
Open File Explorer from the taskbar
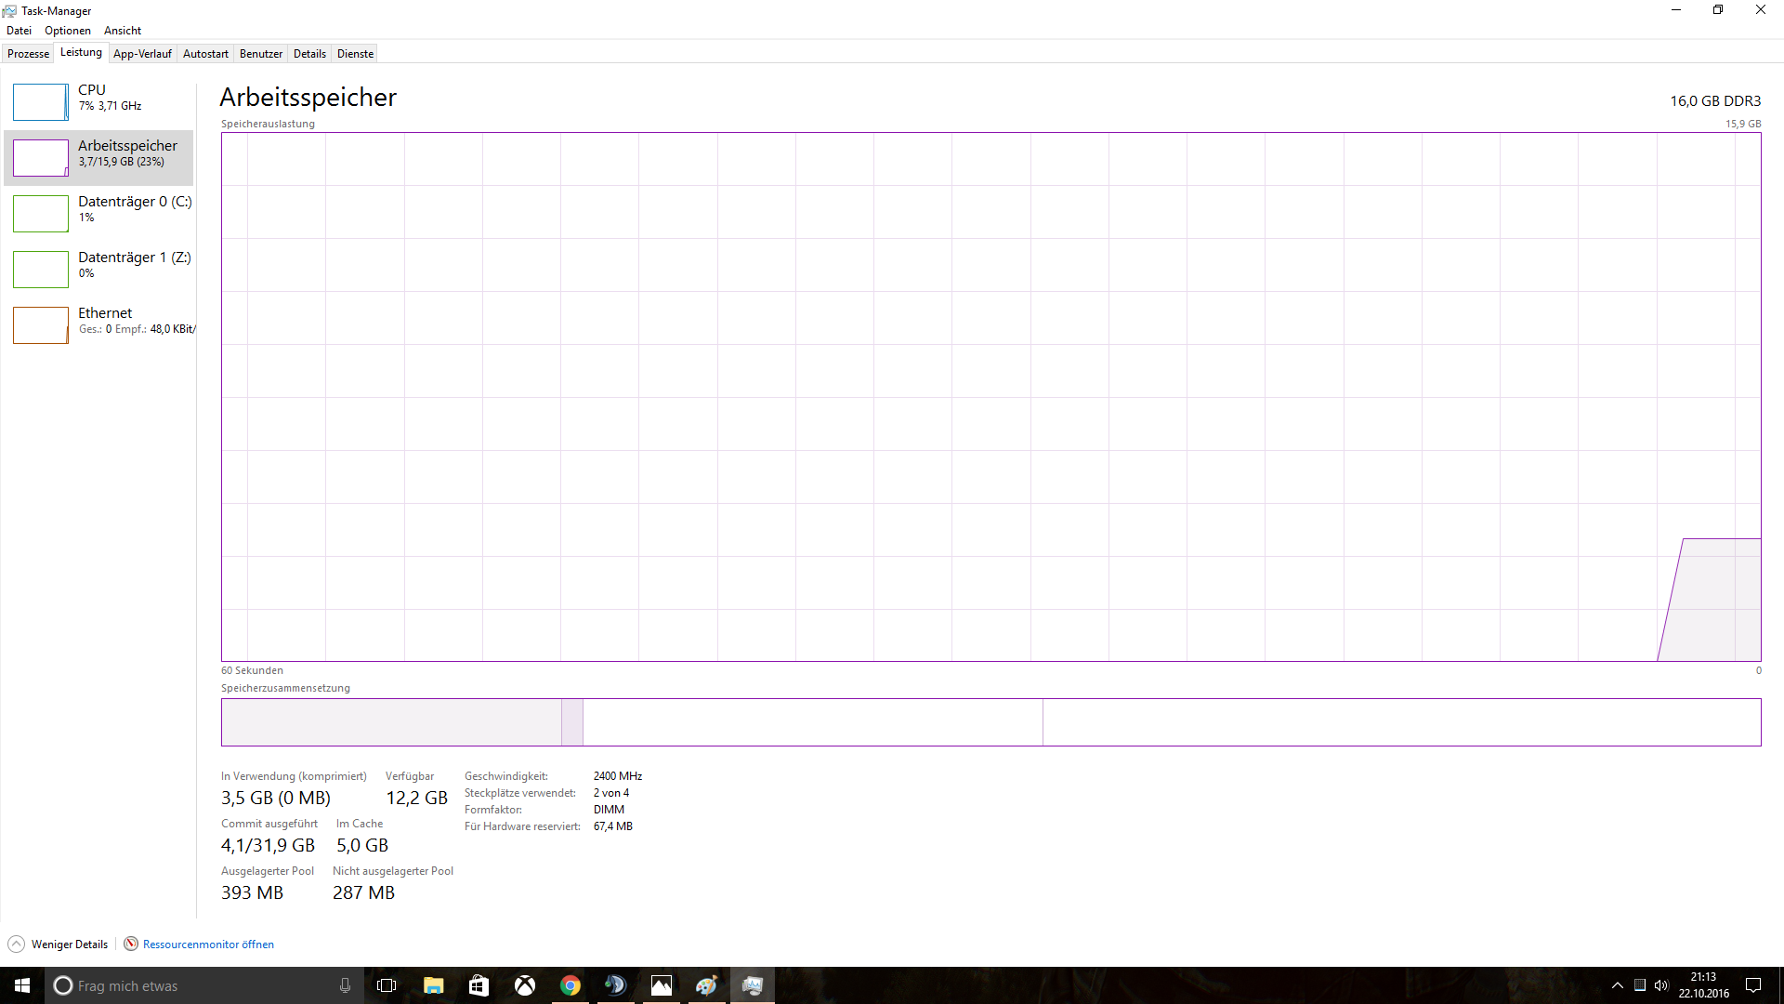(x=433, y=985)
